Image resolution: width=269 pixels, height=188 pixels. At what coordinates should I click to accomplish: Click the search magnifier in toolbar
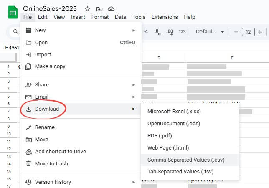click(x=16, y=32)
